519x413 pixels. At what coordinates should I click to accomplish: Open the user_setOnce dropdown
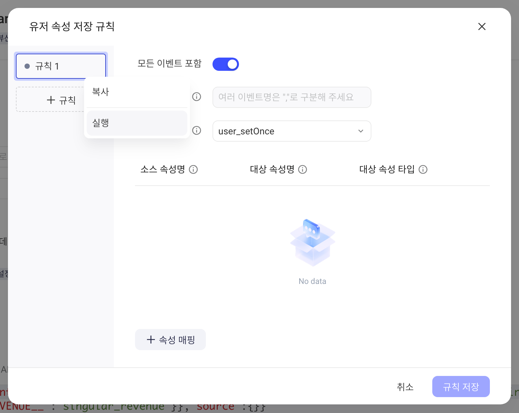click(292, 131)
